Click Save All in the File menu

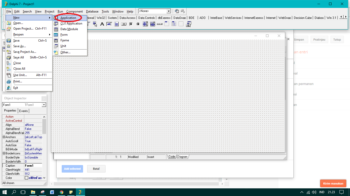[x=29, y=57]
